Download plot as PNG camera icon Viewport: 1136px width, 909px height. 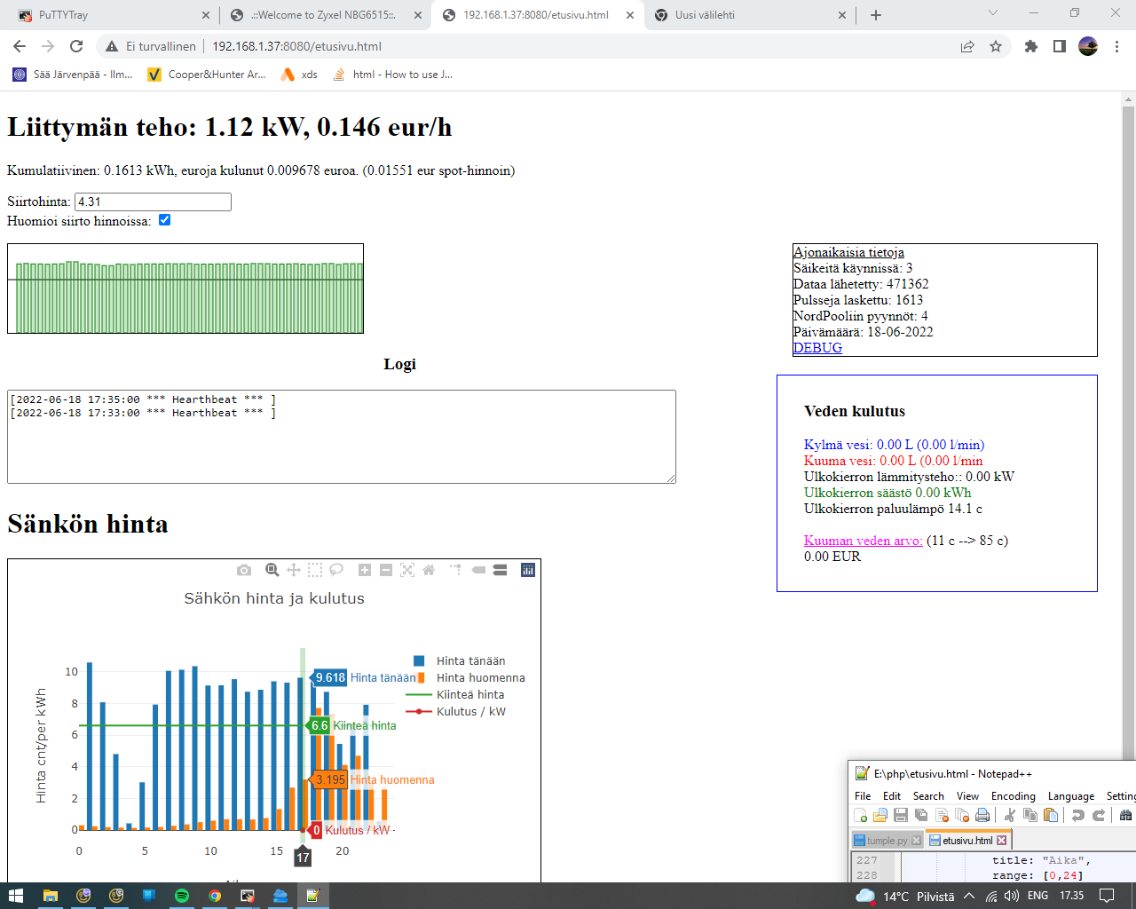point(244,570)
